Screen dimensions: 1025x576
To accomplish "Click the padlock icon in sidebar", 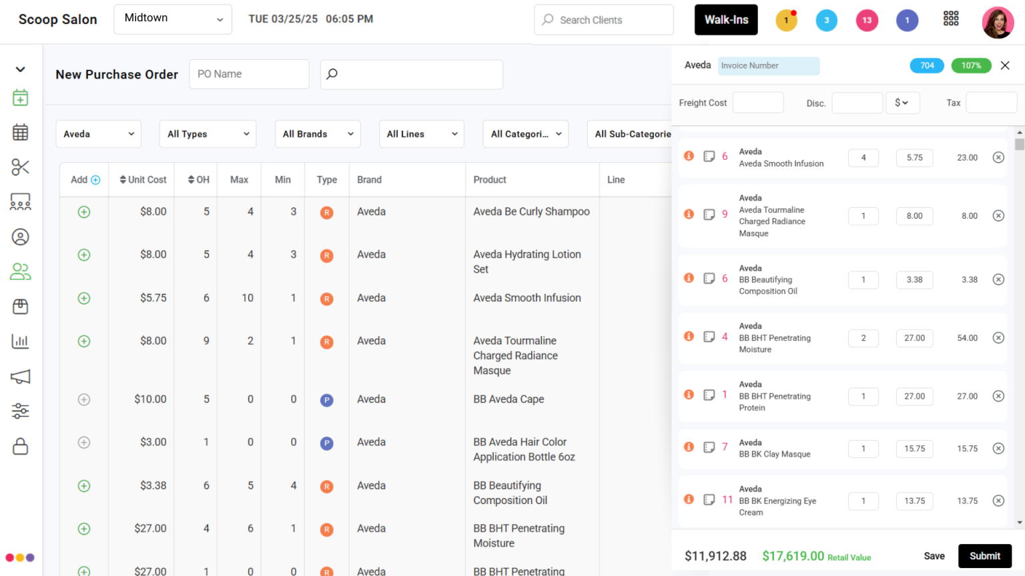I will 20,446.
